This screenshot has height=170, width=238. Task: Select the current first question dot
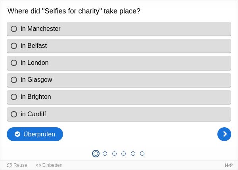coord(96,153)
